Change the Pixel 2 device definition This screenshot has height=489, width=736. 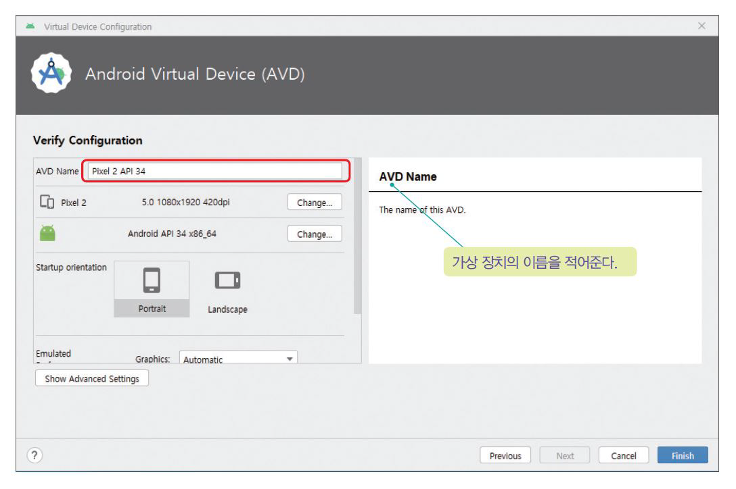click(315, 203)
